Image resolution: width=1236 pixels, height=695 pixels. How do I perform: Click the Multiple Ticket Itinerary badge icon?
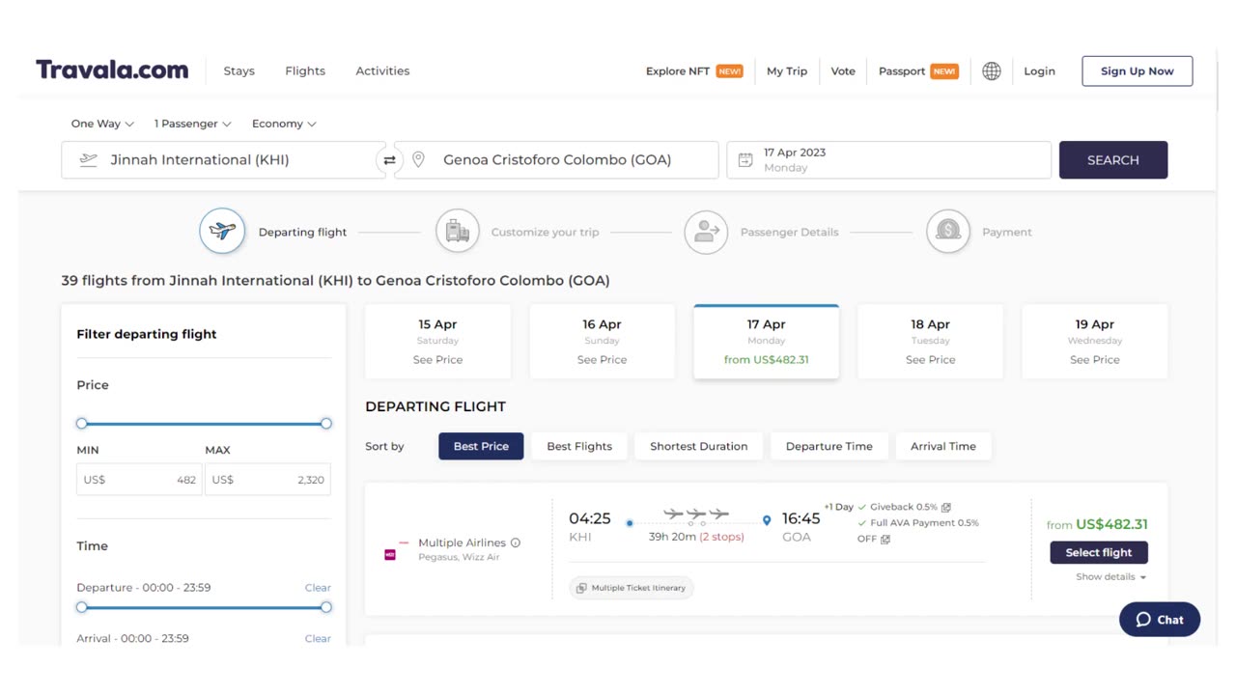581,588
